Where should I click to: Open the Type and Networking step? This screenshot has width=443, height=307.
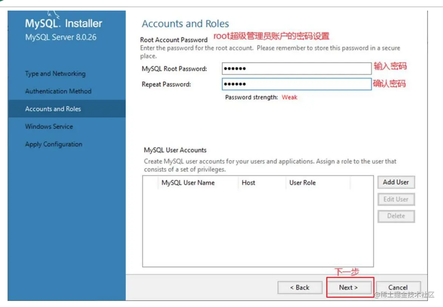click(56, 74)
